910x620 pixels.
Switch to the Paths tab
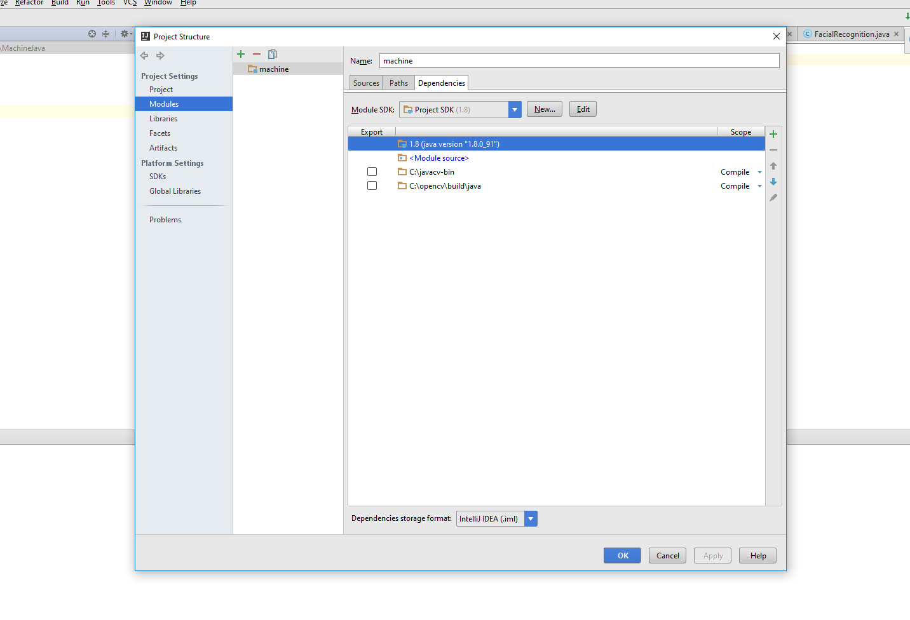tap(398, 83)
